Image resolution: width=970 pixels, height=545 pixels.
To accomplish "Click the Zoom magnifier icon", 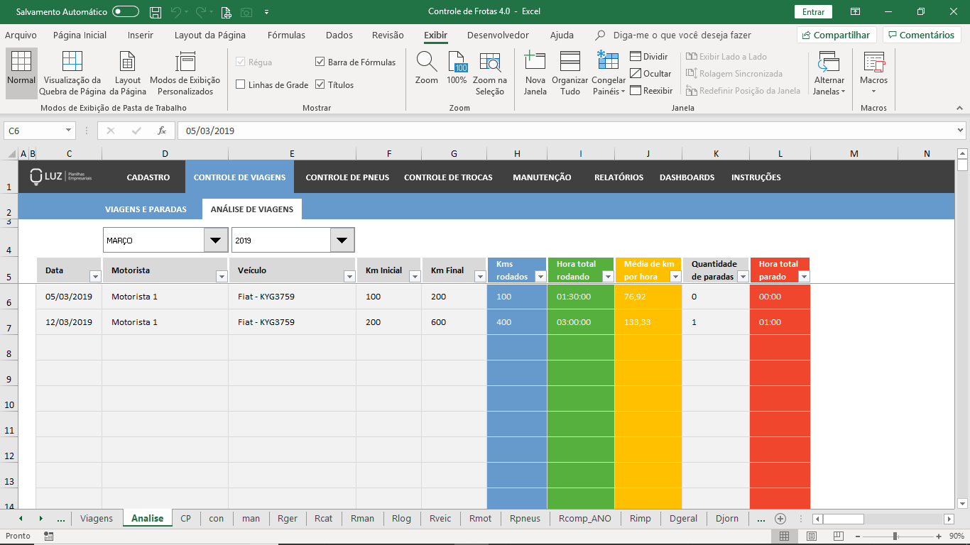I will [x=426, y=62].
